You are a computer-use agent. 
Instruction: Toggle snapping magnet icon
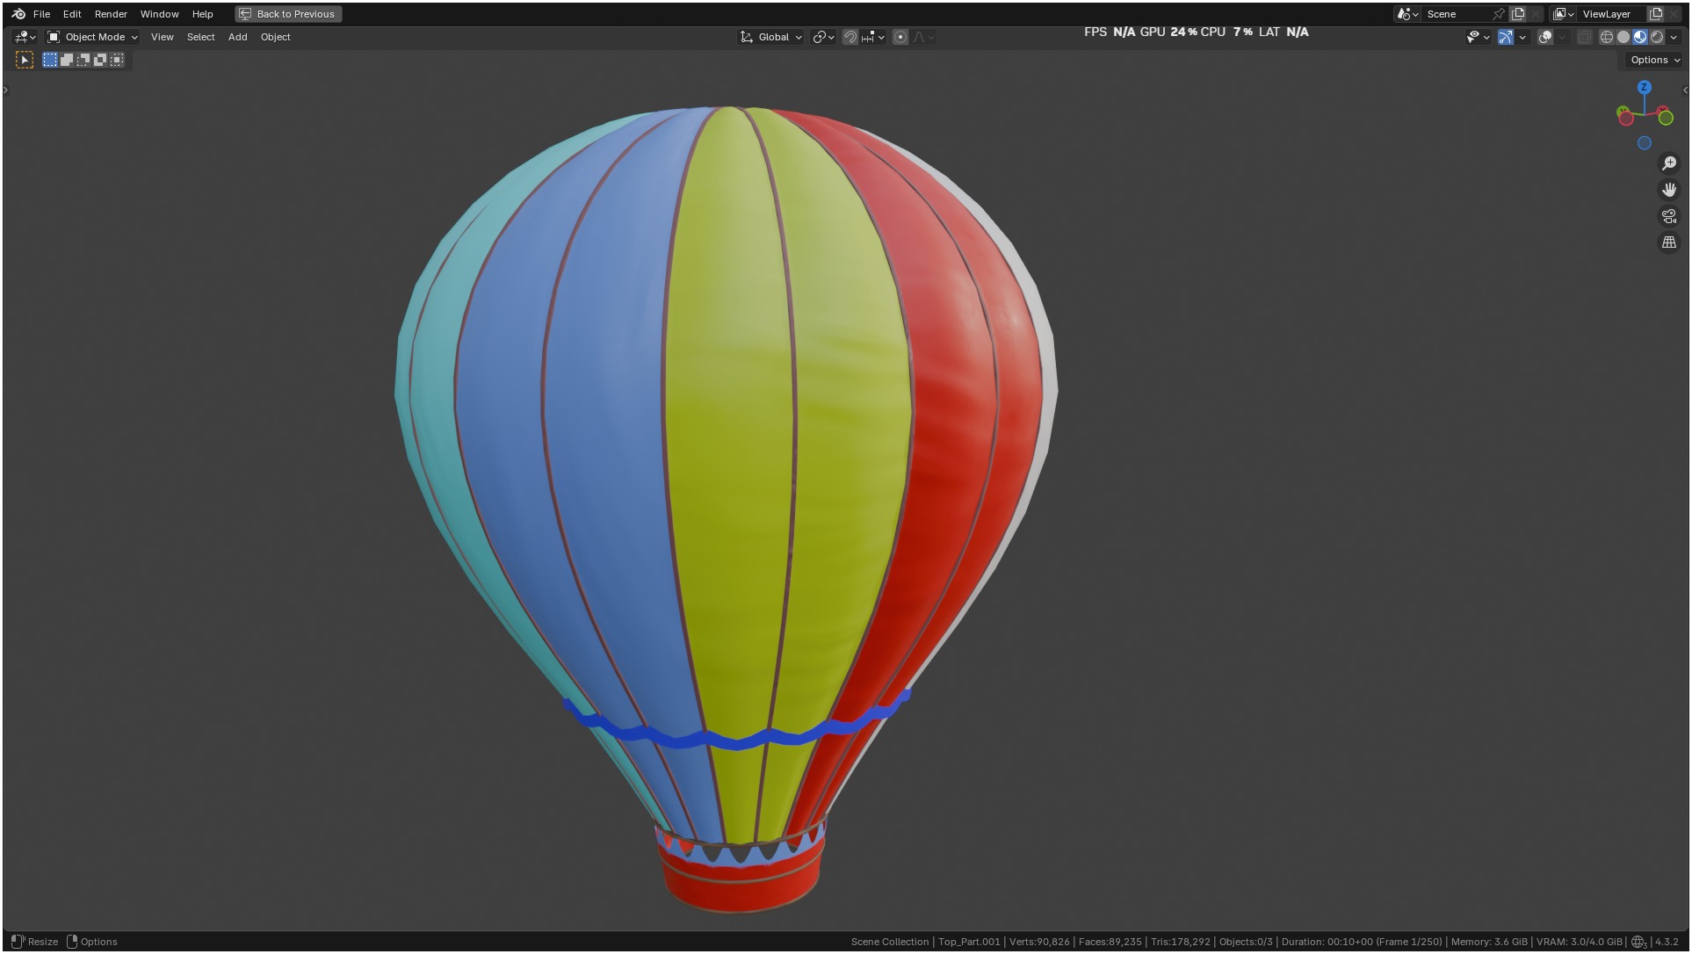[850, 37]
